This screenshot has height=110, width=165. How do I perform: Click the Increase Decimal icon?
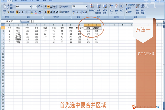83,12
